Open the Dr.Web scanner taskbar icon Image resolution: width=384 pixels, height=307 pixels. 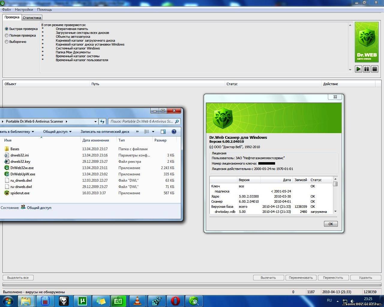[194, 301]
